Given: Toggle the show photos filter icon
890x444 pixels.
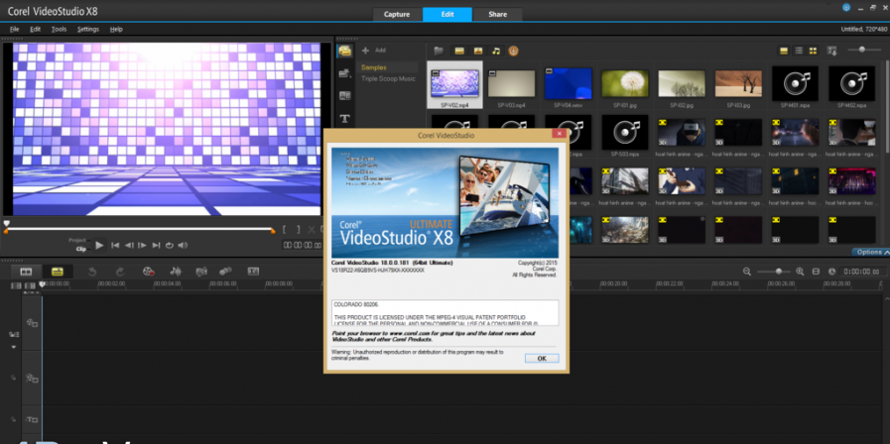Looking at the screenshot, I should coord(478,51).
